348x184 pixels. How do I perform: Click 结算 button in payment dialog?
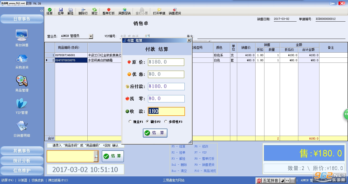tap(155, 133)
